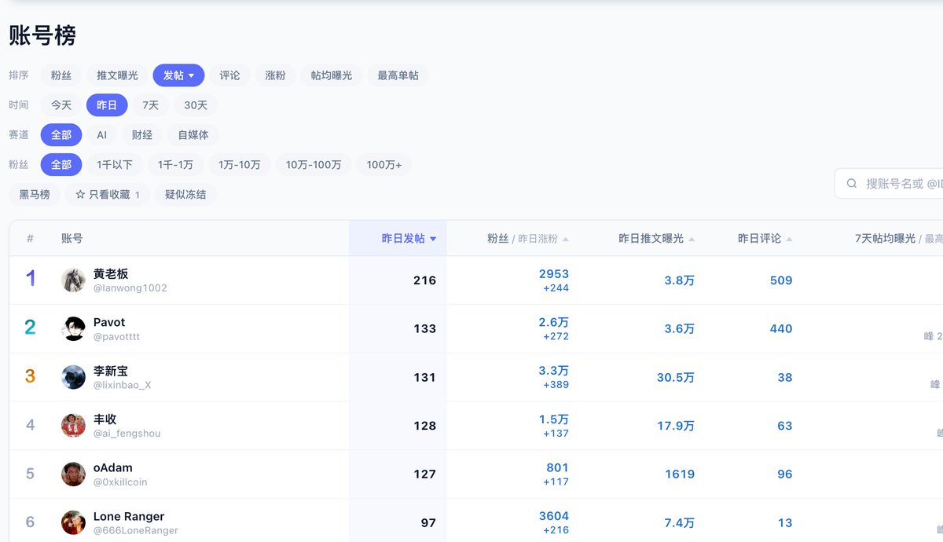Filter 赛道 by 自媒体

click(193, 135)
